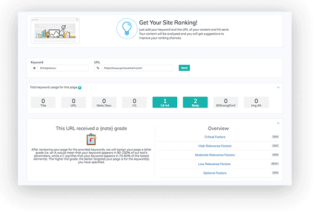Click into the Keyword input containing Entrepreneur
The height and width of the screenshot is (220, 331).
(62, 68)
